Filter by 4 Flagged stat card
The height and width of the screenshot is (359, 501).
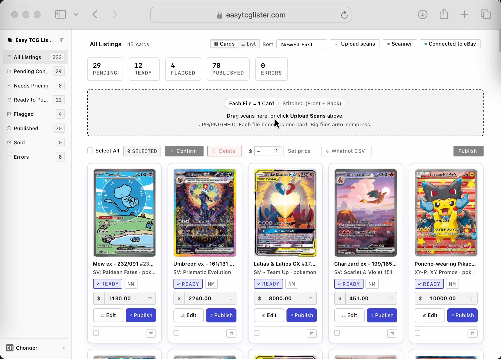183,69
